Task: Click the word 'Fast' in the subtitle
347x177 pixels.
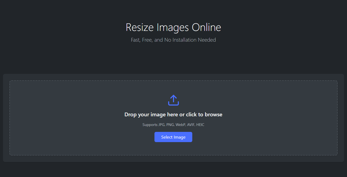Action: click(x=135, y=40)
